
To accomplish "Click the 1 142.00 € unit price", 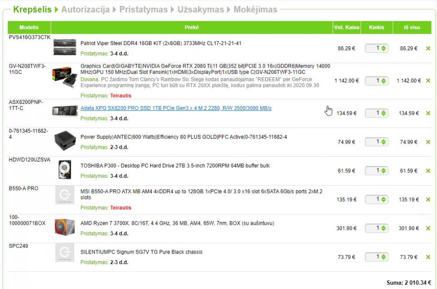I will tap(347, 81).
